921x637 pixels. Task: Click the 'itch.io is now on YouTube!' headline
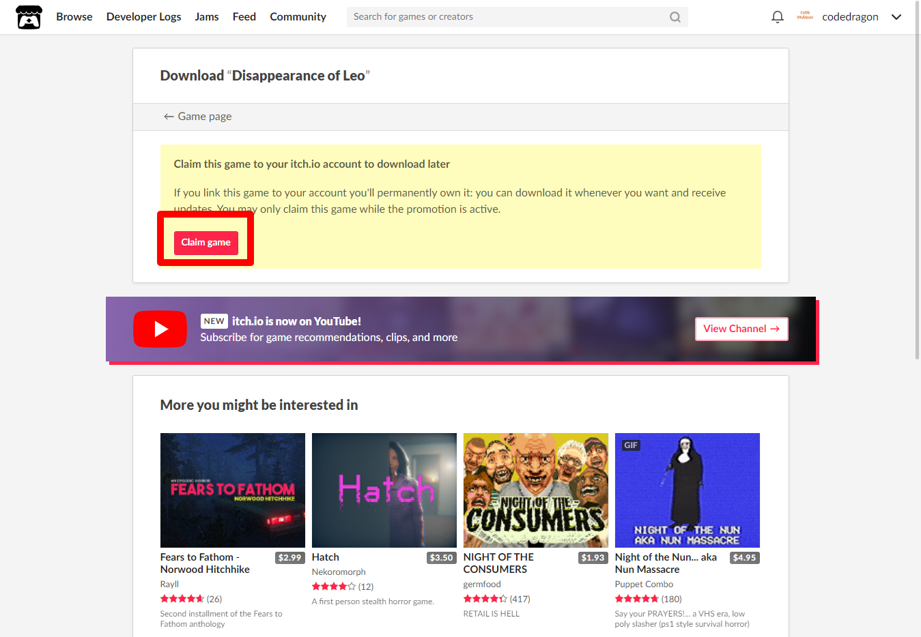click(x=296, y=321)
